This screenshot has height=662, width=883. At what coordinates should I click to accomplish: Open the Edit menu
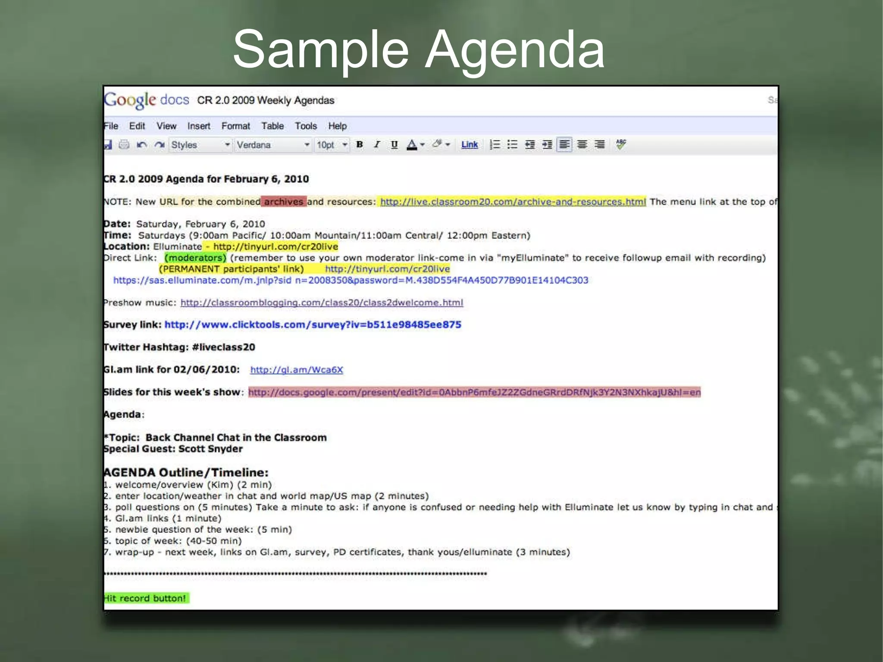pos(137,126)
